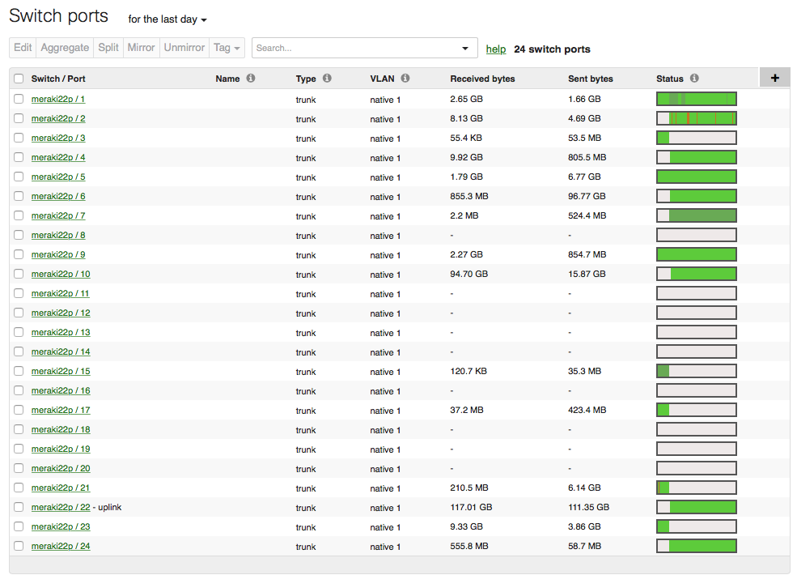Click status bar for meraki22p / 21
Screen dimensions: 797x575
[x=697, y=488]
